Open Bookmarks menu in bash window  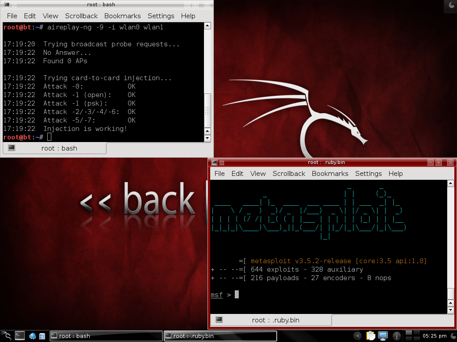tap(122, 16)
